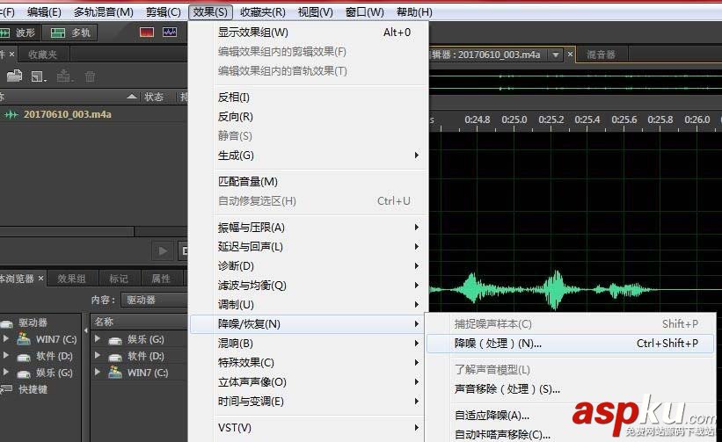Switch to Waveform (波形) view
The height and width of the screenshot is (442, 722).
point(18,33)
